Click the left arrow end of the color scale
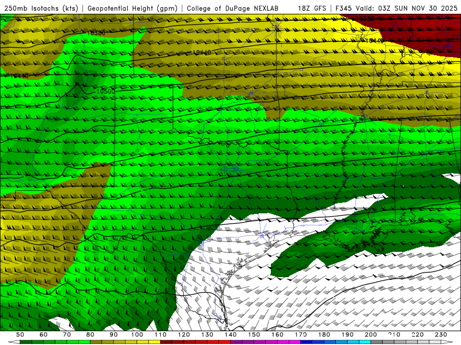Screen dimensions: 461x345 [x=14, y=342]
